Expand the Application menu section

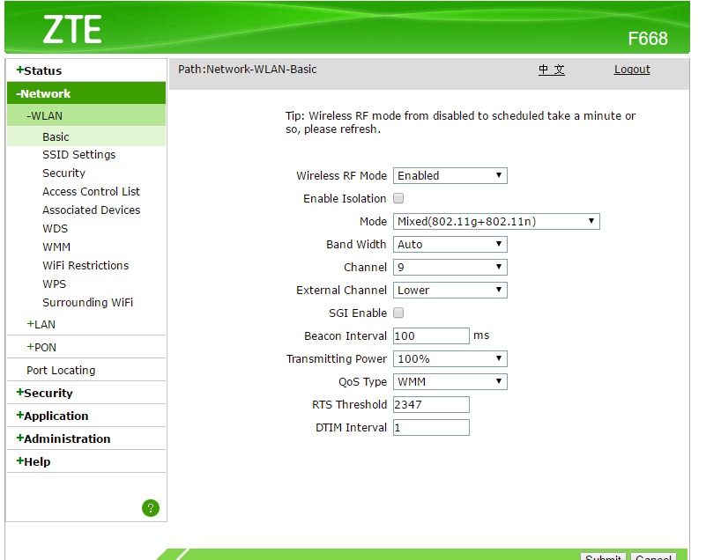tap(52, 416)
